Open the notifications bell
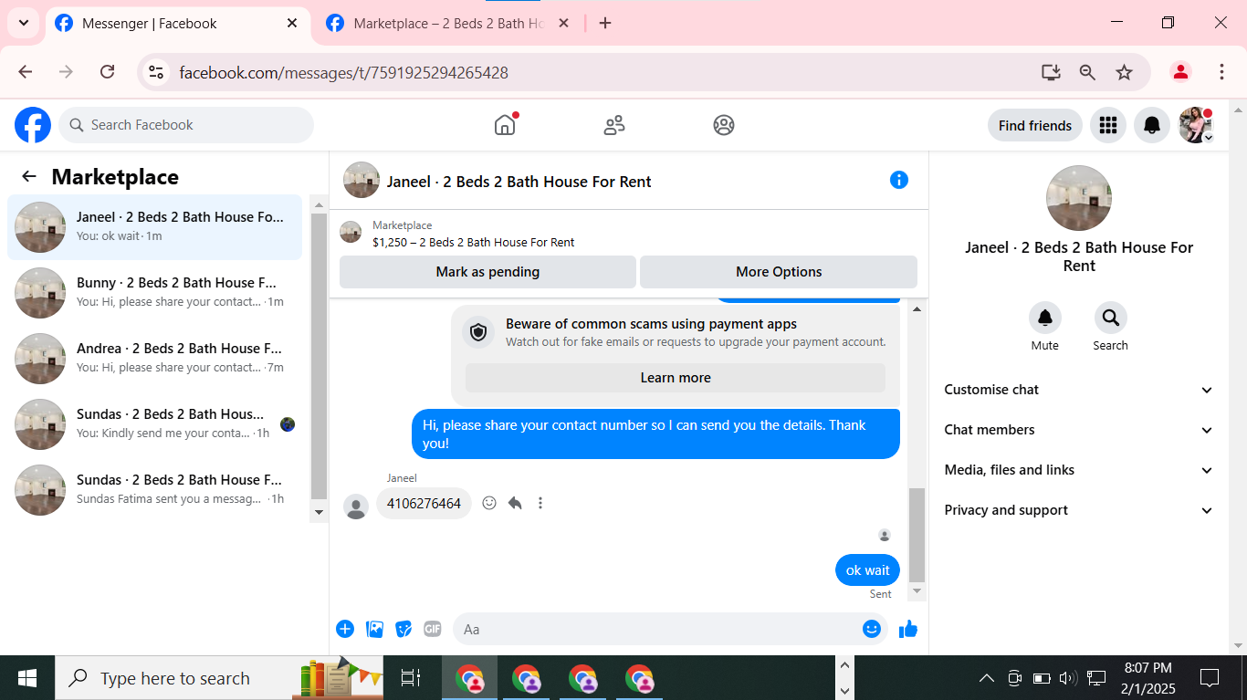This screenshot has height=700, width=1247. pos(1152,125)
